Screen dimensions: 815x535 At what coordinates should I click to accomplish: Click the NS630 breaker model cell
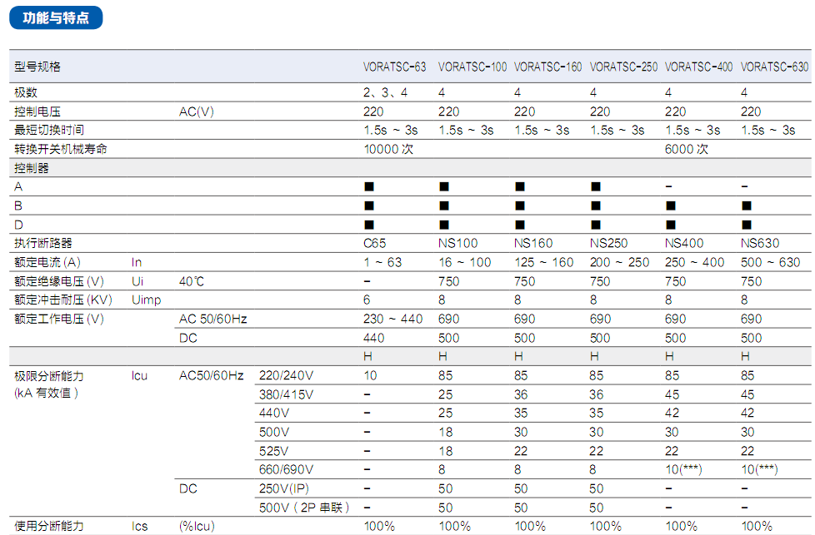(x=760, y=243)
